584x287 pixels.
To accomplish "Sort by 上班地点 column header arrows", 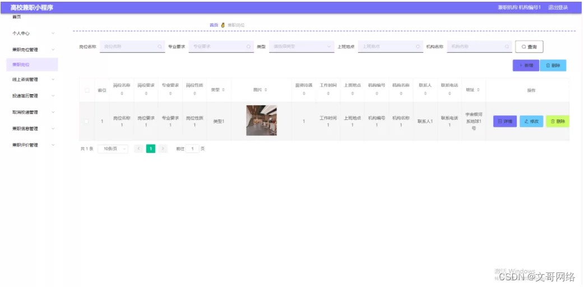I will pos(353,94).
